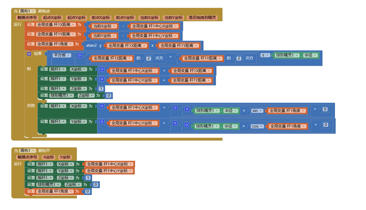Open 全局变量 杆1中心X坐标 dropdown in the subtraction

tap(155, 26)
